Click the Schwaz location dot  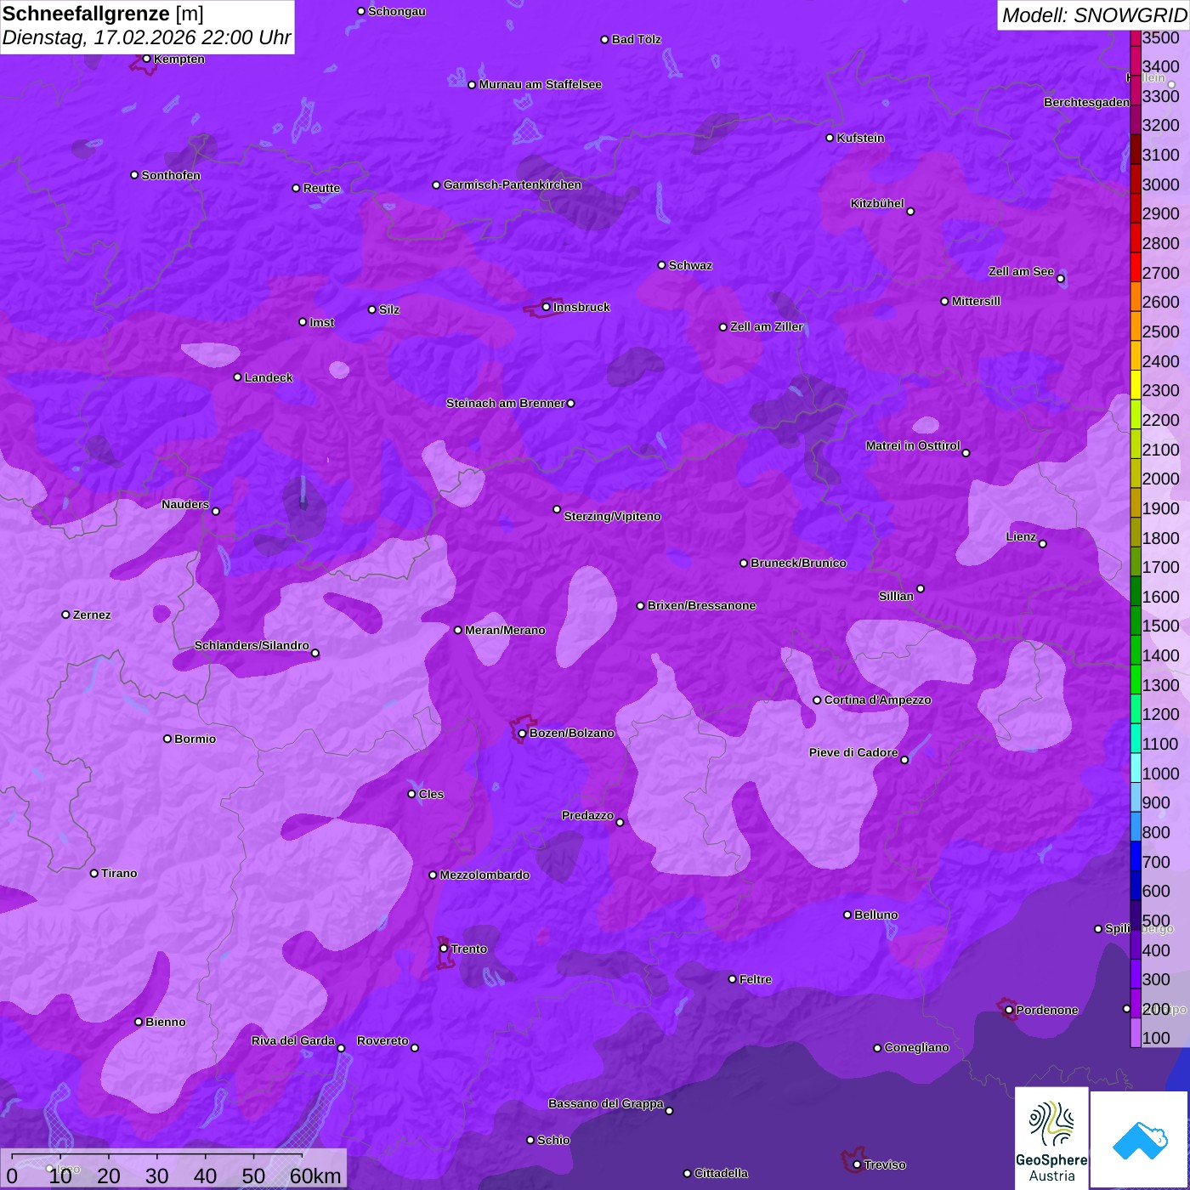pyautogui.click(x=662, y=265)
